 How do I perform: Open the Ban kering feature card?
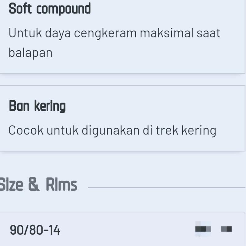tap(123, 118)
